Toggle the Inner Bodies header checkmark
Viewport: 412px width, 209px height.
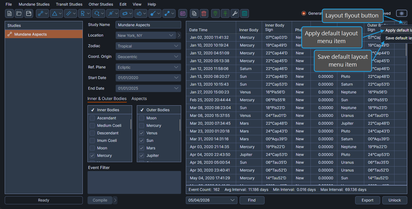click(x=93, y=110)
